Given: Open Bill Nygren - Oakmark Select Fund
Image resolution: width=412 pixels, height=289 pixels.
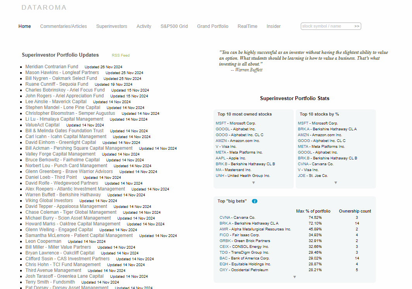Looking at the screenshot, I should pos(61,78).
